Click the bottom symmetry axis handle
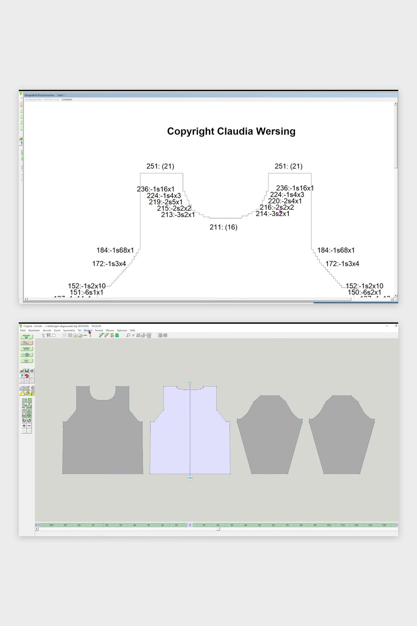This screenshot has height=626, width=417. click(x=190, y=478)
